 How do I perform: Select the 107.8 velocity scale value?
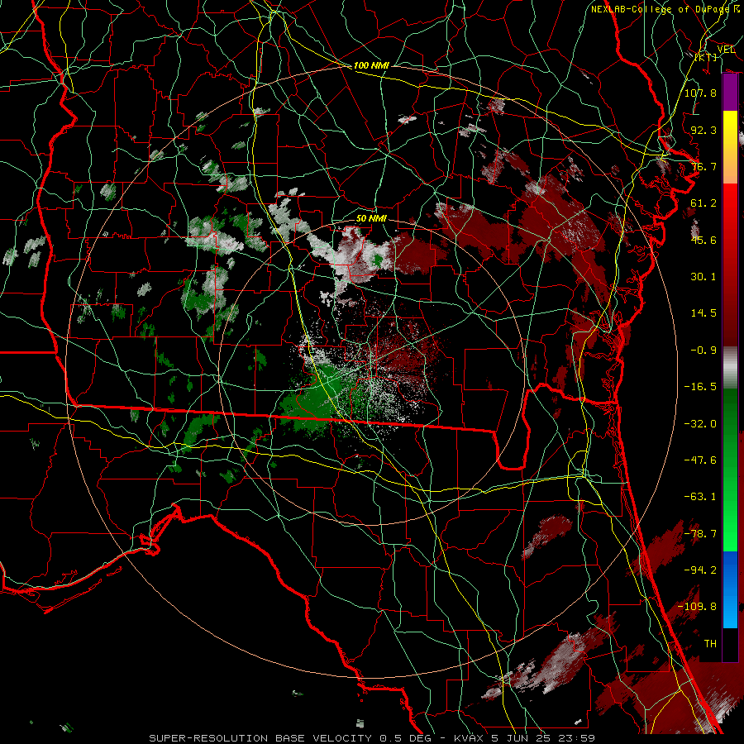pos(700,93)
